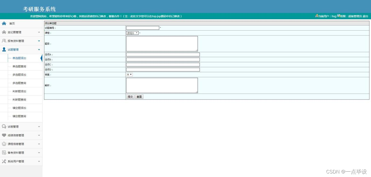The width and height of the screenshot is (371, 177).
Task: Click the 系统用户管理 menu label
Action: coord(16,161)
